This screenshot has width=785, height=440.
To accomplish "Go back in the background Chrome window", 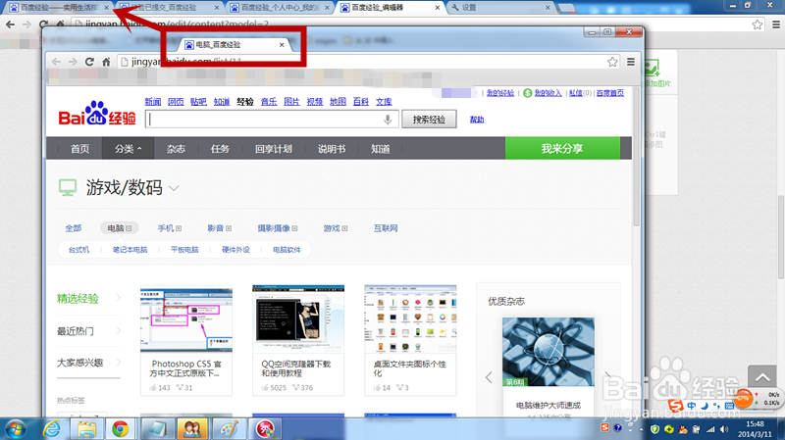I will [x=10, y=24].
